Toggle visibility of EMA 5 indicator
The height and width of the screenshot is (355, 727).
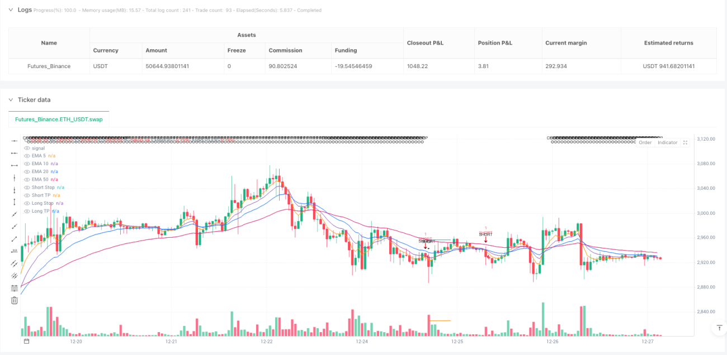click(27, 156)
